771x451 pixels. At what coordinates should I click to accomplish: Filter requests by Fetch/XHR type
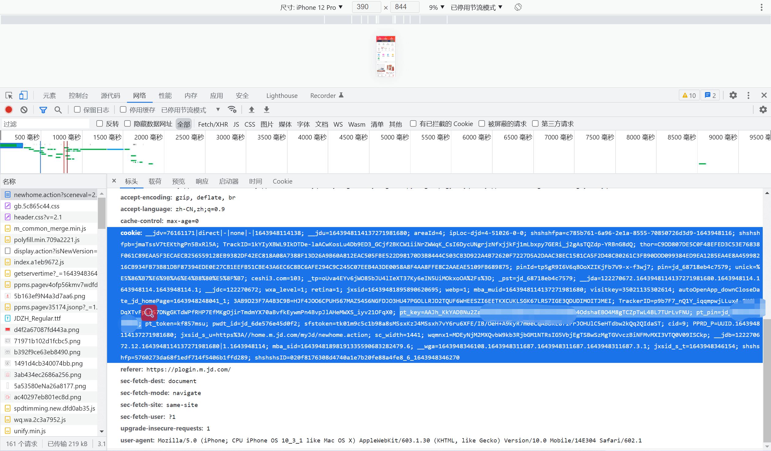213,124
